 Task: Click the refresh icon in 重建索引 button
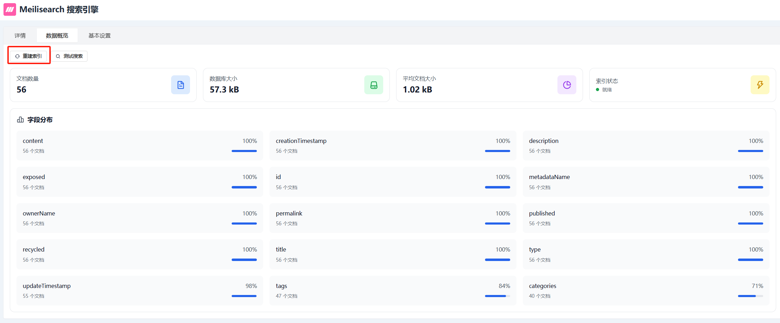point(17,56)
